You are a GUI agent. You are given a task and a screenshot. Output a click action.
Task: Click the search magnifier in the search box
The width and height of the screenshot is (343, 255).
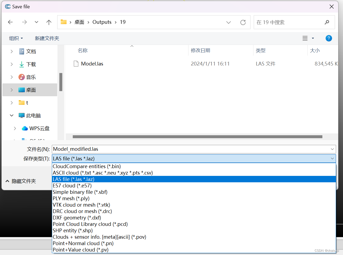(327, 22)
